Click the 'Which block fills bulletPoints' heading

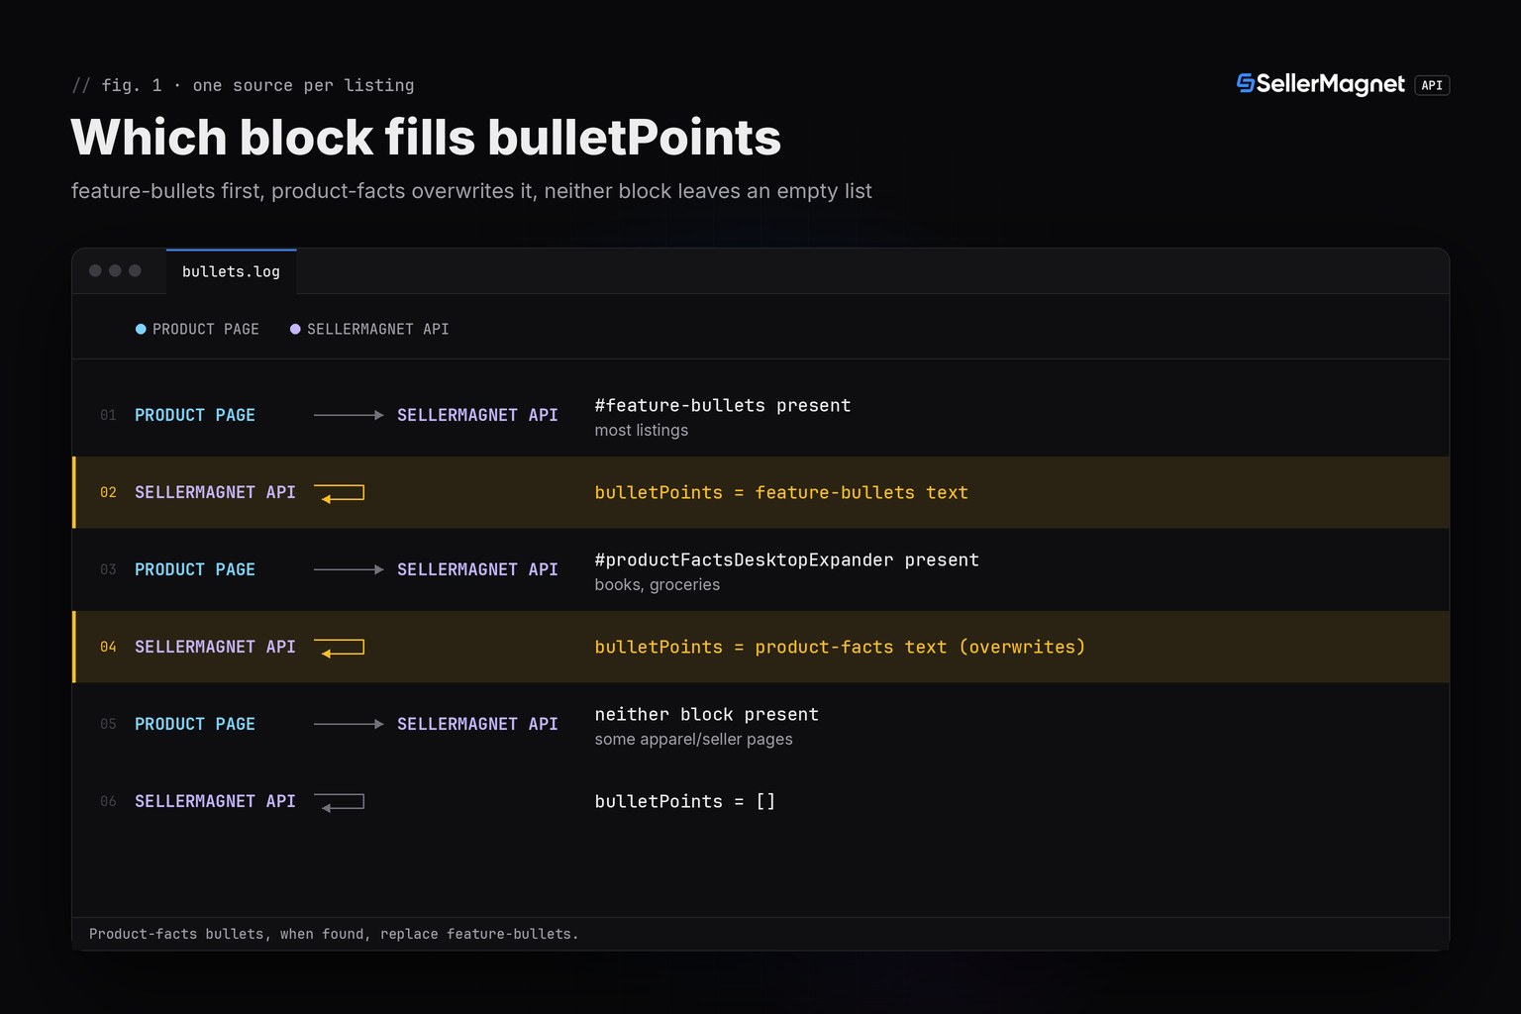coord(426,137)
